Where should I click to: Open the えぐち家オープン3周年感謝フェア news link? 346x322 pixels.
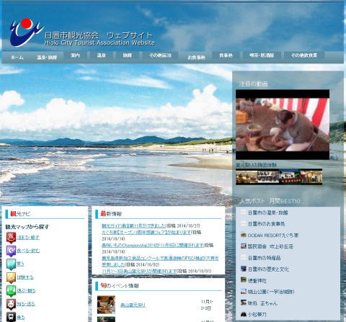pyautogui.click(x=147, y=232)
